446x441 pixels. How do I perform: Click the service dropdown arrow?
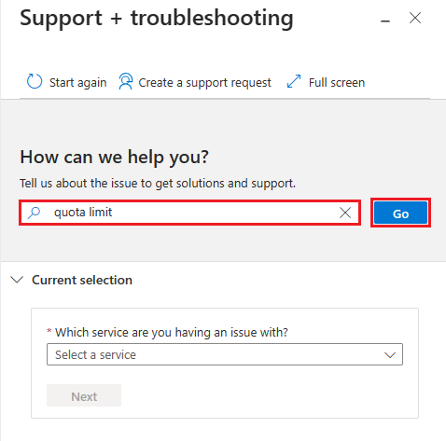click(x=390, y=354)
